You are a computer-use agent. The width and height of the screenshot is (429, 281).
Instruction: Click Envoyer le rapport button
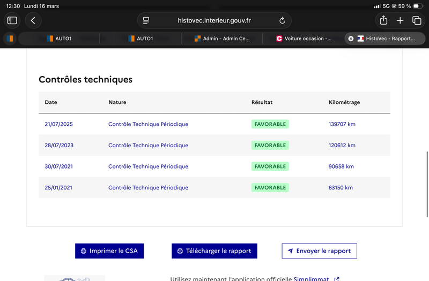(319, 250)
